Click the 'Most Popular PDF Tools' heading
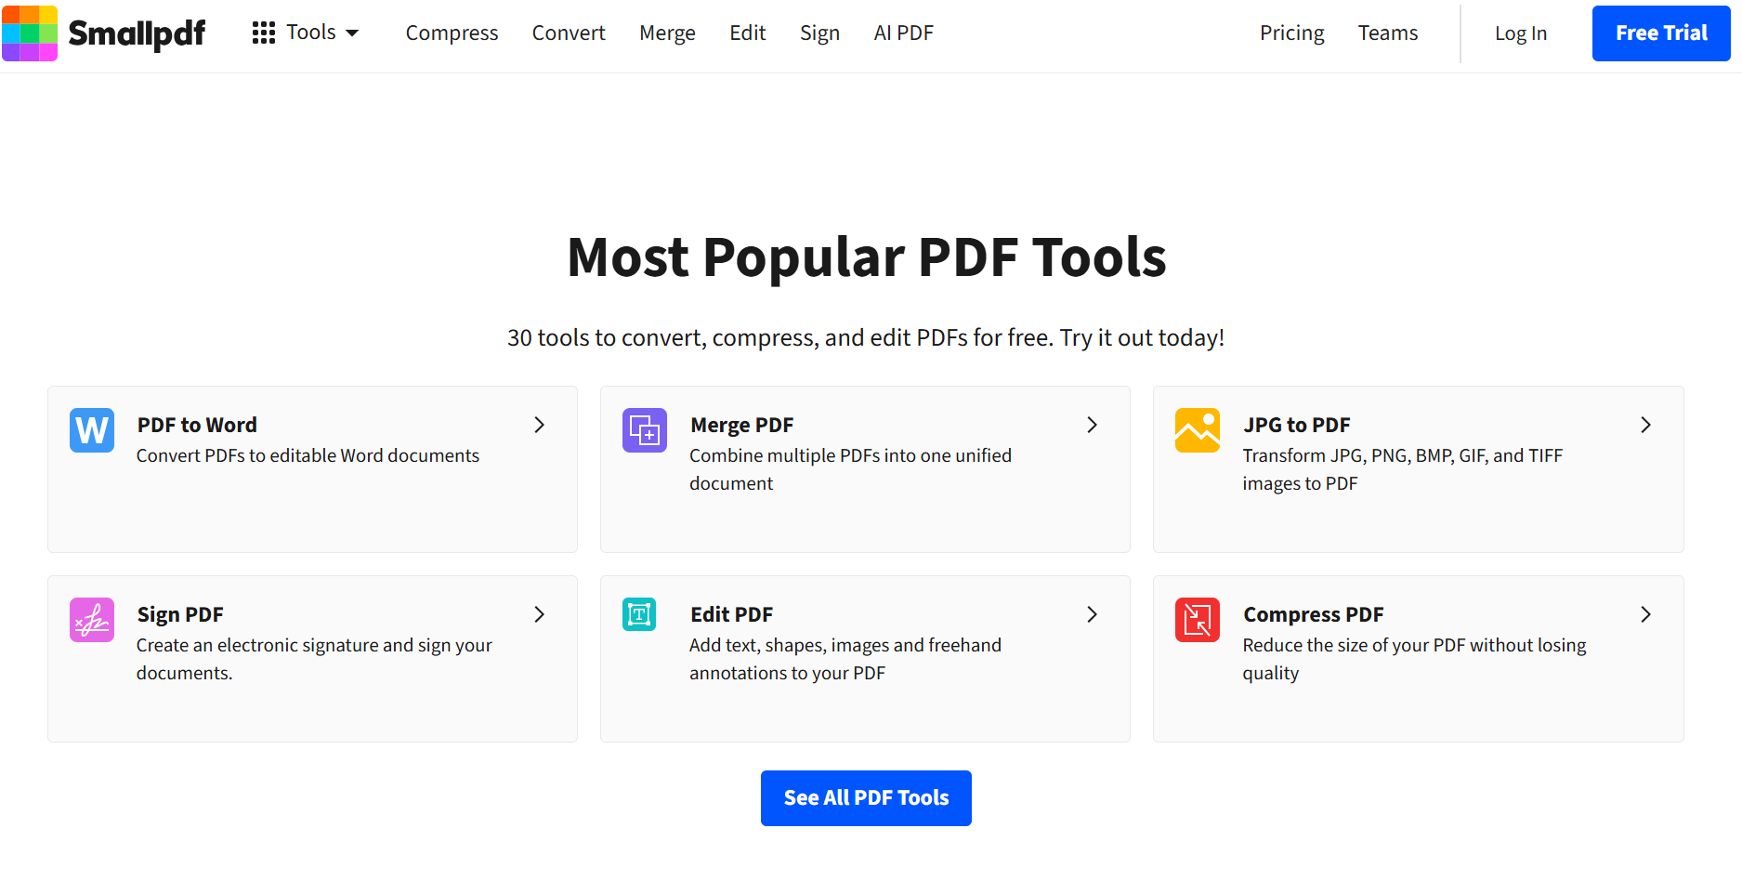This screenshot has width=1742, height=881. point(866,256)
